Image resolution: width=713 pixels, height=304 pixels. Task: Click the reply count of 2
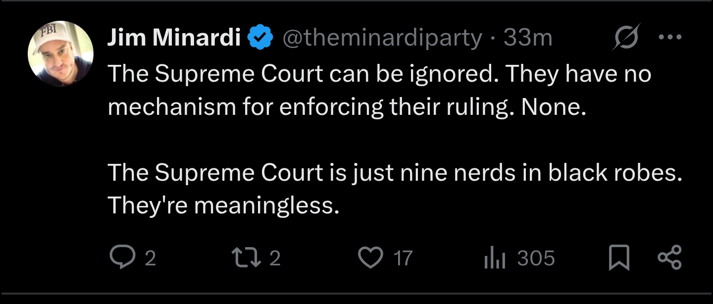[150, 258]
